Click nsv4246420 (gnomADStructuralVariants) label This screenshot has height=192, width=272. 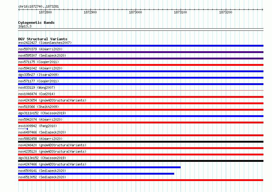tap(52, 145)
